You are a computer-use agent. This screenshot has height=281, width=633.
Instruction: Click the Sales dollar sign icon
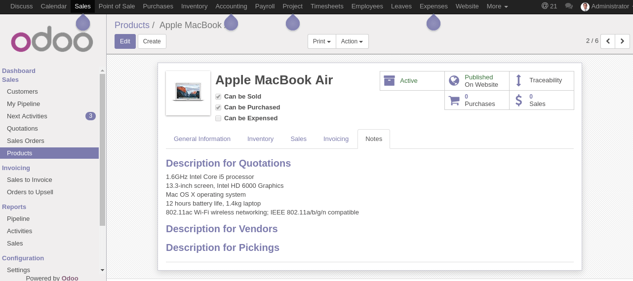pos(518,100)
